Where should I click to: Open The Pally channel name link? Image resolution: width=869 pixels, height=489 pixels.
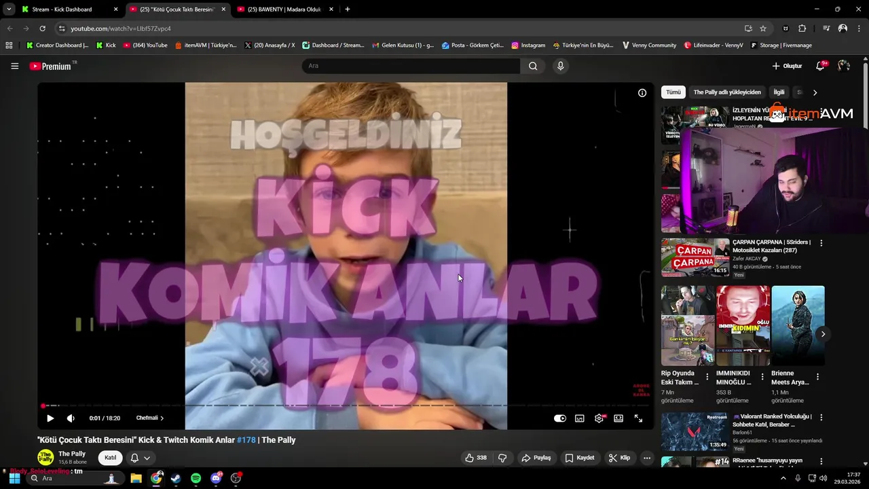pos(72,454)
